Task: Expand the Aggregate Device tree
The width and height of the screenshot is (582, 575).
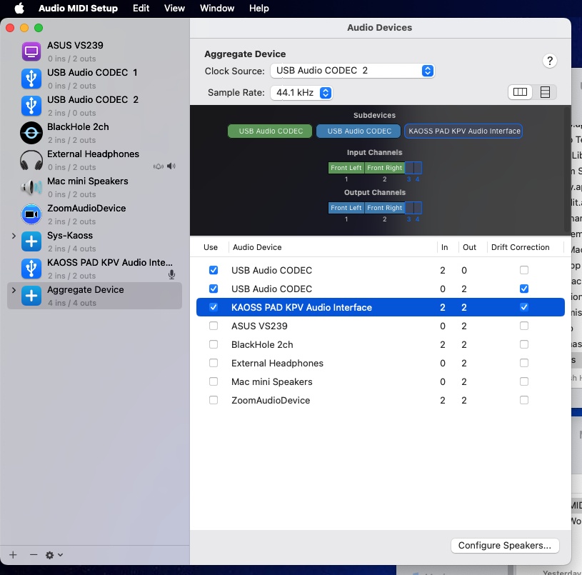Action: (14, 290)
